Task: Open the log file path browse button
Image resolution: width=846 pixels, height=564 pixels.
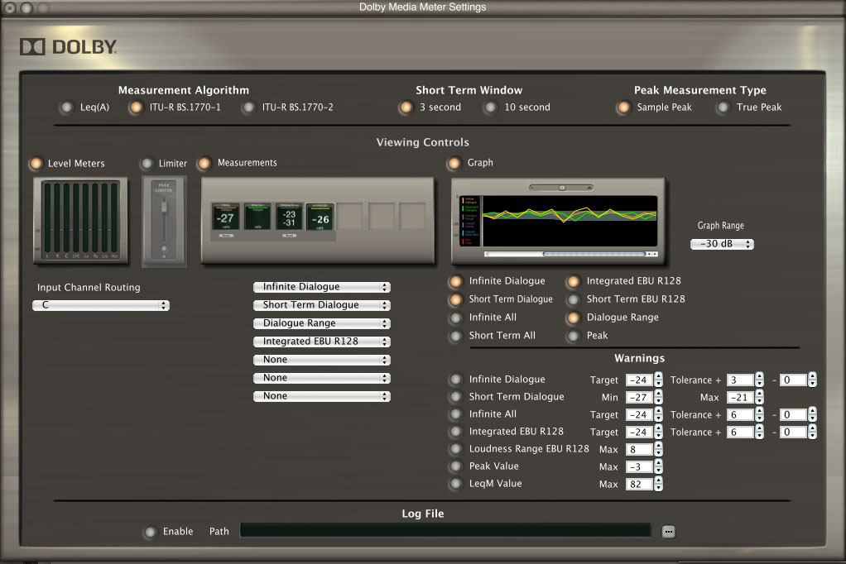Action: point(669,531)
